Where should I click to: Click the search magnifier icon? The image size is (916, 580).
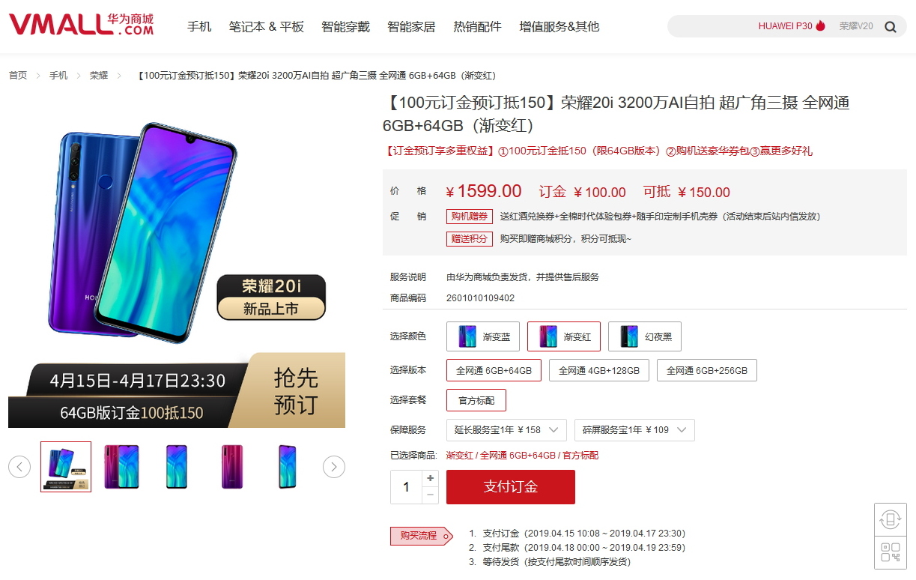pos(890,27)
